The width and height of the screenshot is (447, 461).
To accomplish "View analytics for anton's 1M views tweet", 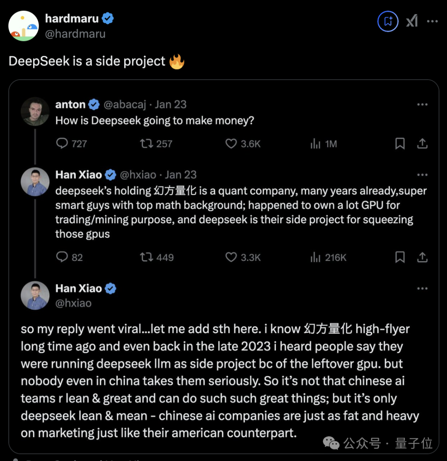I will [315, 144].
